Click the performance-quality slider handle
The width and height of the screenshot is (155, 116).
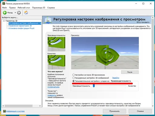coord(94,86)
